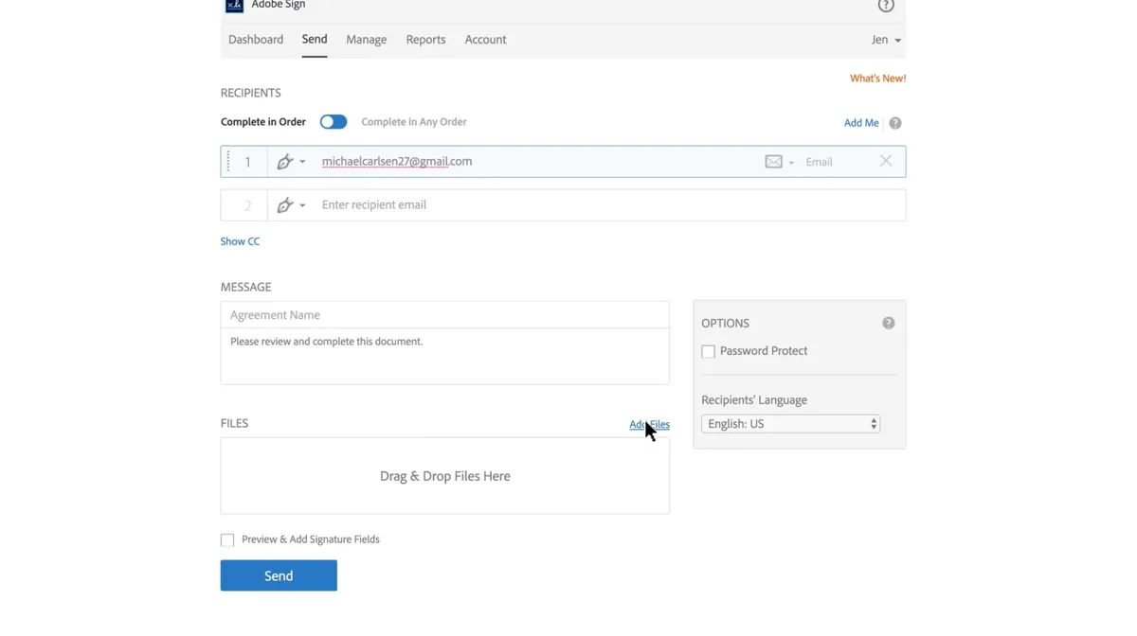Open the Jen account dropdown
The width and height of the screenshot is (1137, 636).
[x=886, y=40]
